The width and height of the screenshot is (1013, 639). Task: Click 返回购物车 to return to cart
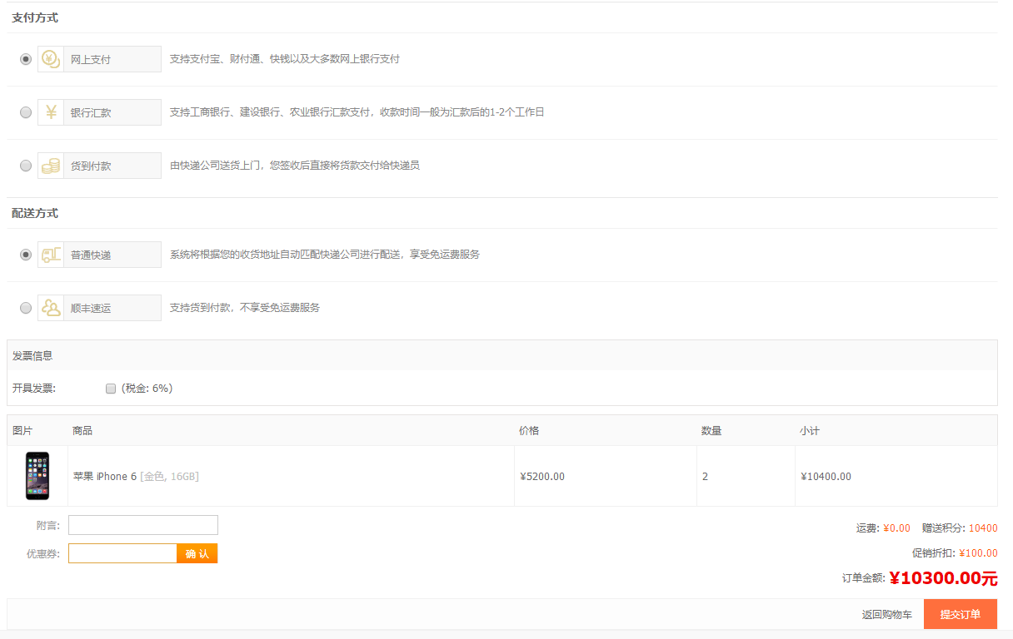[886, 615]
